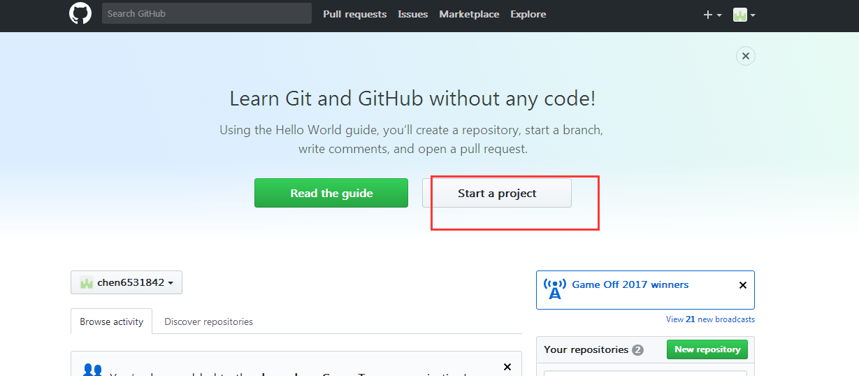This screenshot has width=859, height=376.
Task: Go to Issues in the header
Action: (413, 14)
